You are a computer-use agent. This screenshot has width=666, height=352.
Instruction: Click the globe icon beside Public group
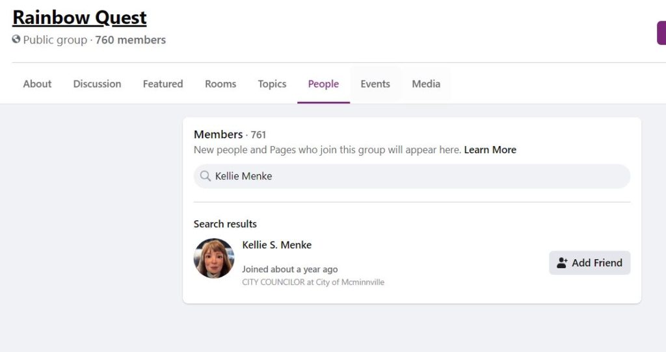pyautogui.click(x=16, y=40)
